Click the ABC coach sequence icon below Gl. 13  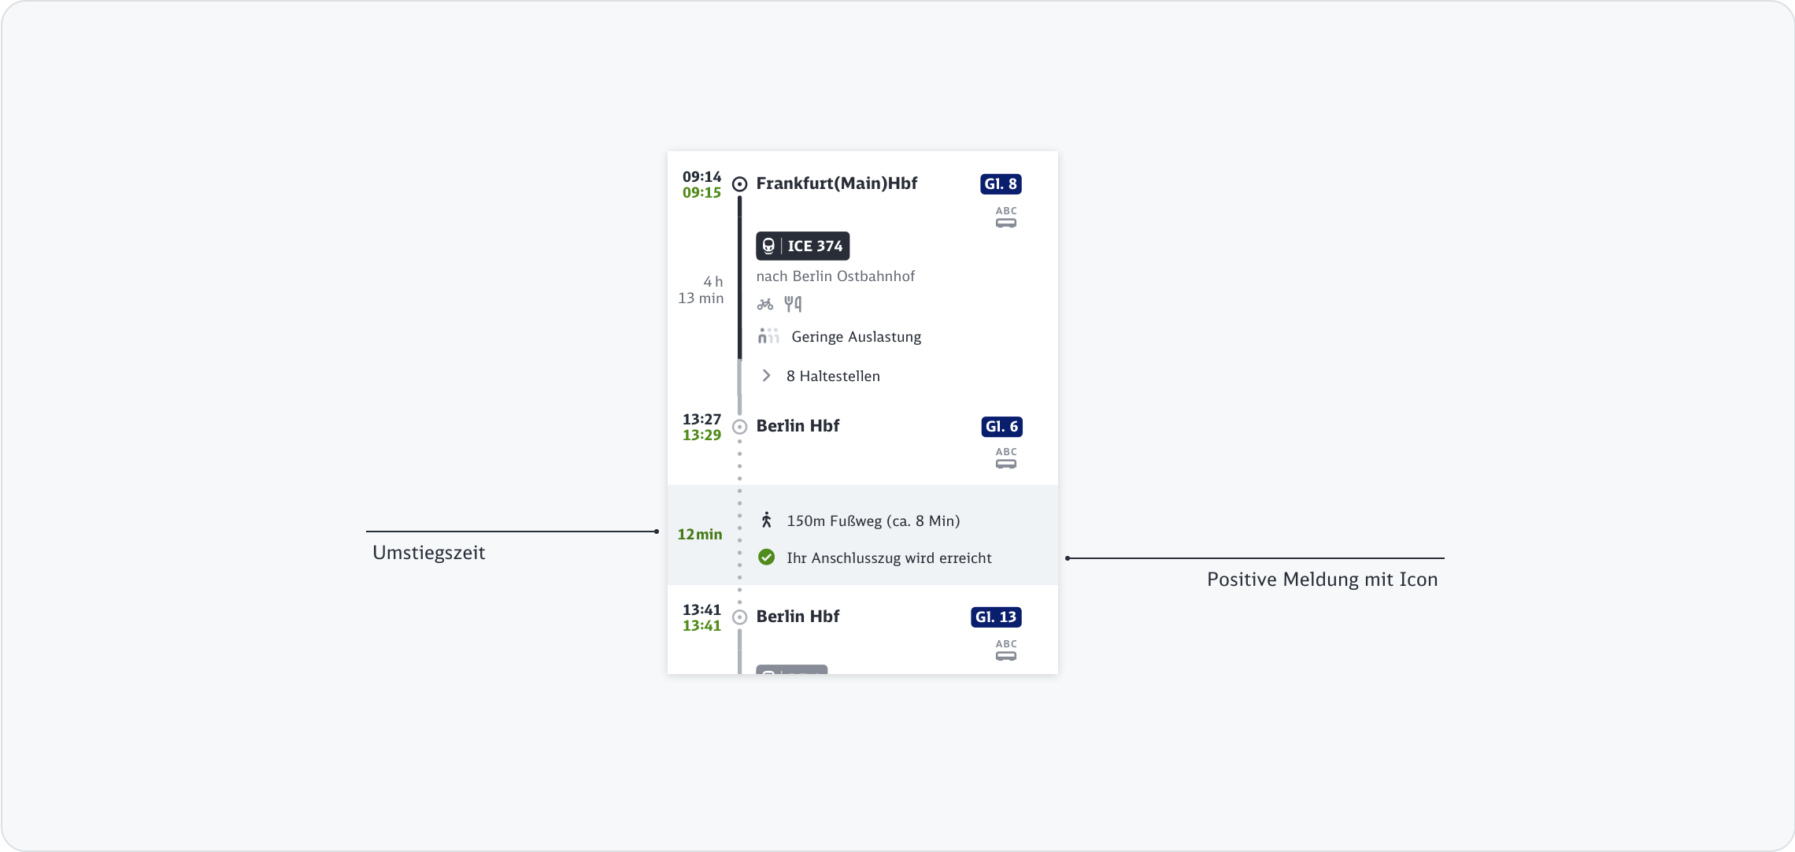pos(1006,650)
